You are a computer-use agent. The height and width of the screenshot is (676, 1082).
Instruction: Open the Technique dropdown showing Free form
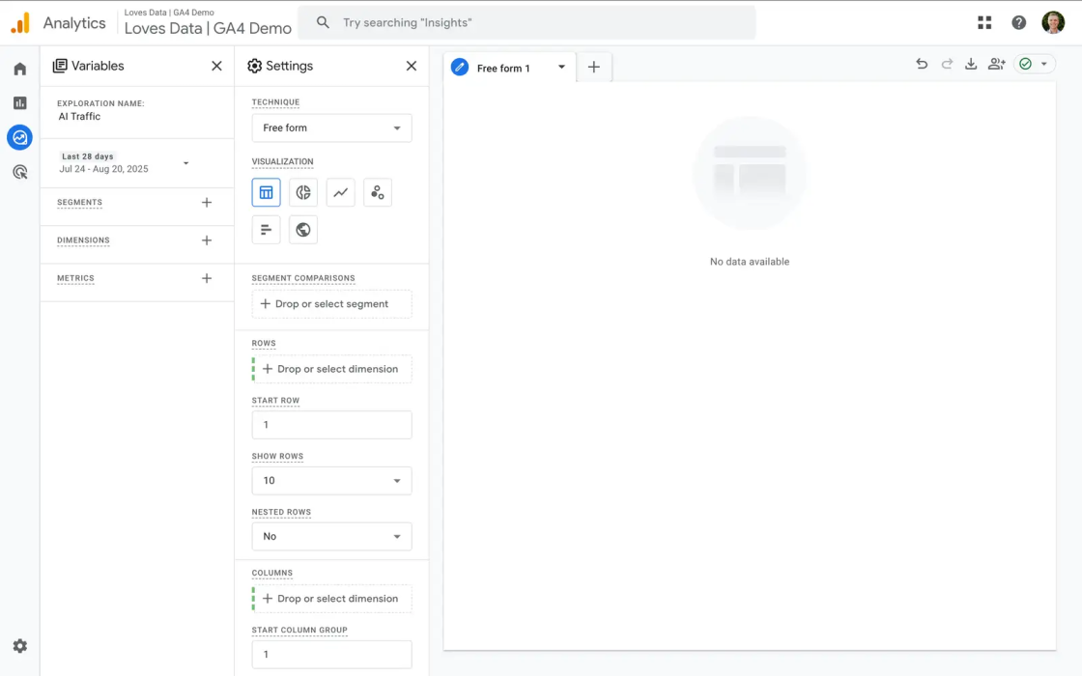(x=331, y=127)
